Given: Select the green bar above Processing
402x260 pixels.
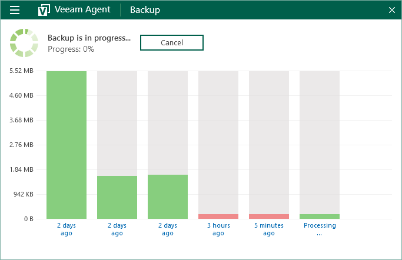Looking at the screenshot, I should tap(320, 216).
